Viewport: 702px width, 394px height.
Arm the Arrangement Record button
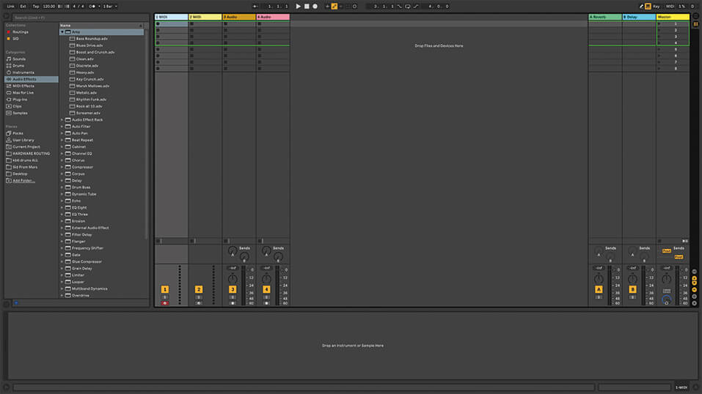click(315, 7)
